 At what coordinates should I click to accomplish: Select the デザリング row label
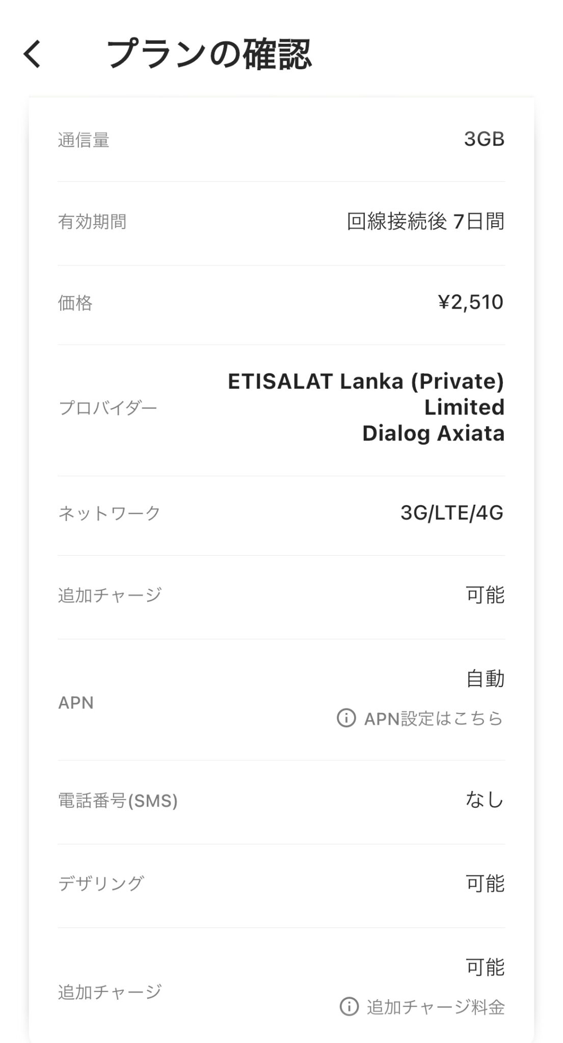click(x=101, y=883)
